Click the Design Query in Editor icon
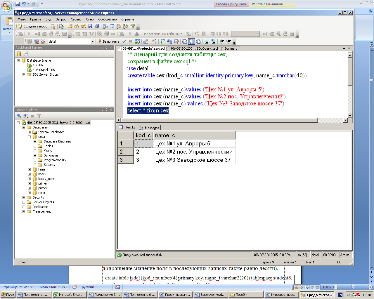Screen dimensions: 374x299 coord(146,41)
